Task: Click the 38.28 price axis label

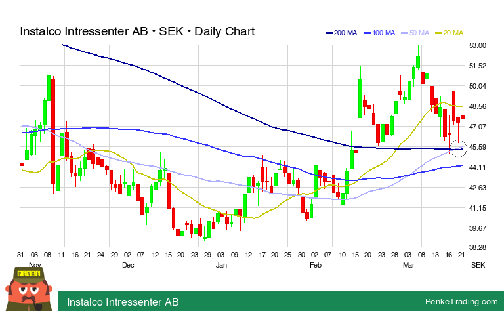Action: pos(478,248)
